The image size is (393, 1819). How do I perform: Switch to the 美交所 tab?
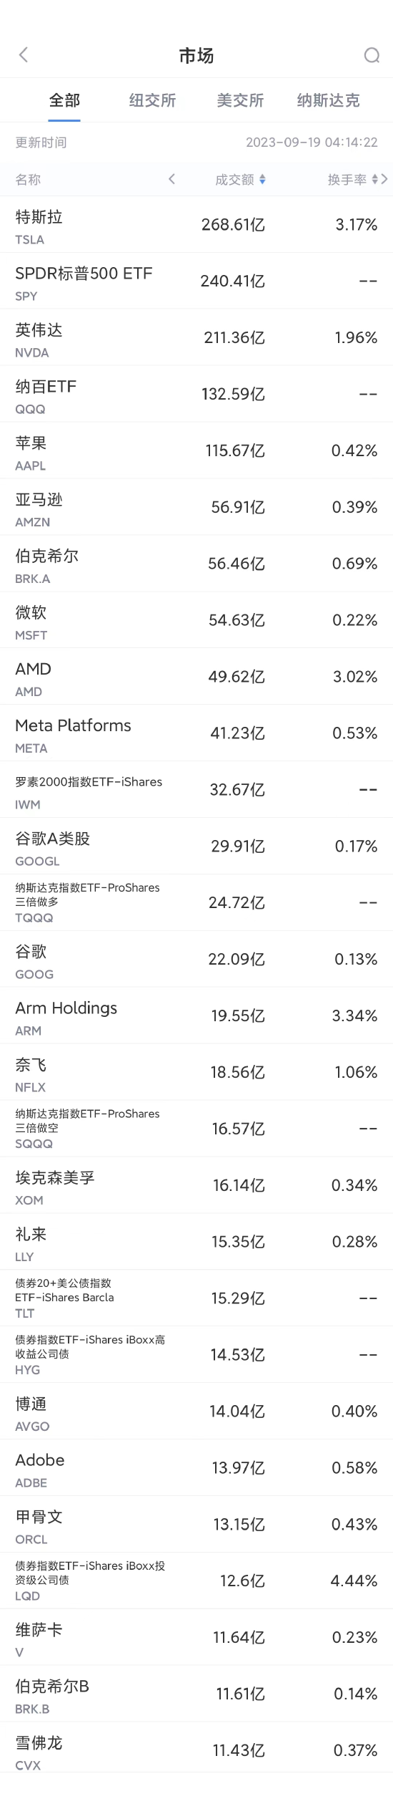click(x=240, y=100)
